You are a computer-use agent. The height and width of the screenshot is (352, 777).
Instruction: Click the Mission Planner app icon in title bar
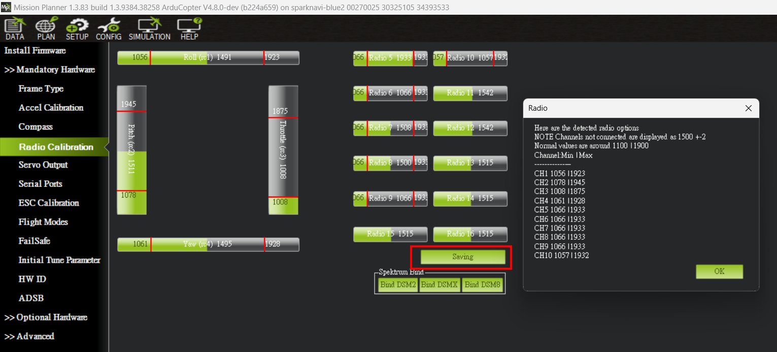tap(6, 7)
